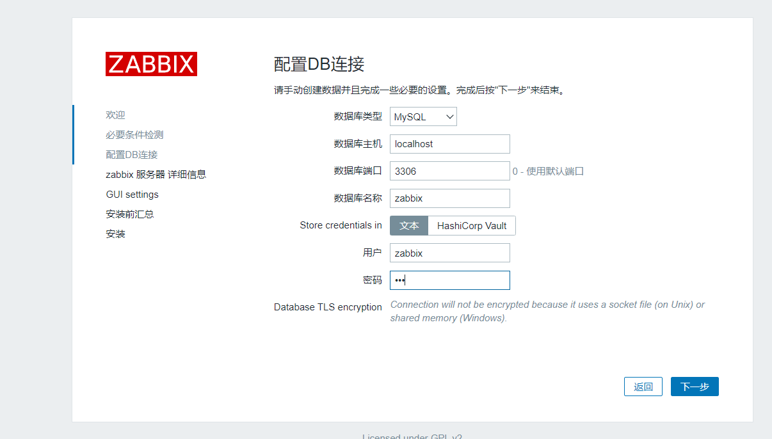Click the 0 - 使用默认端口 hint
The height and width of the screenshot is (439, 772).
click(x=548, y=172)
